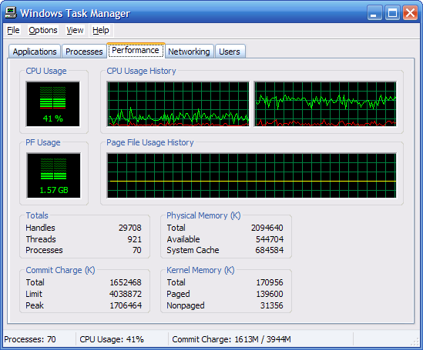Image resolution: width=423 pixels, height=350 pixels.
Task: Click the 'Handles' label
Action: coord(41,228)
